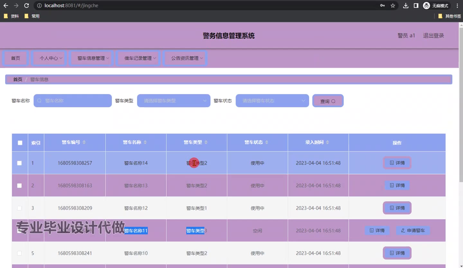Open the Chrome three-dot menu
Image resolution: width=463 pixels, height=268 pixels.
[457, 5]
